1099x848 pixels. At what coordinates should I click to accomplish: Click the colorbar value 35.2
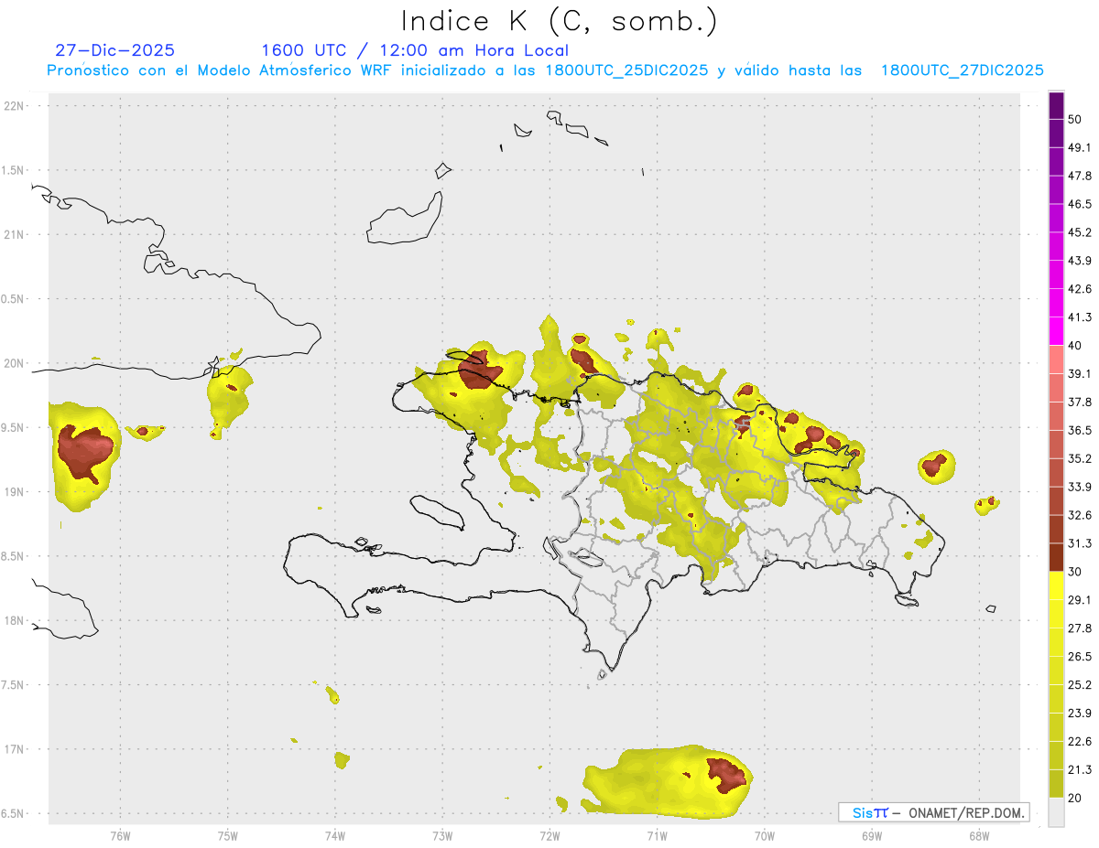point(1079,458)
